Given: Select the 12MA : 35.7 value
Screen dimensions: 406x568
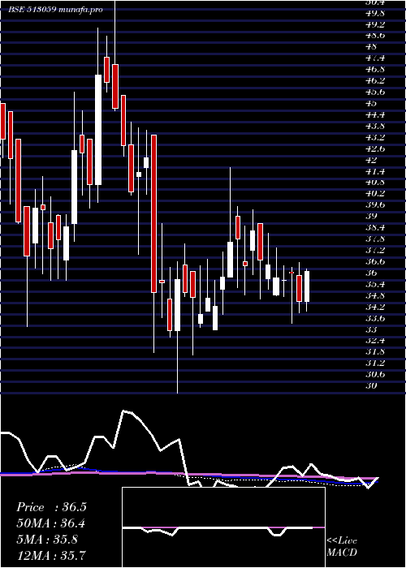Looking at the screenshot, I should [x=51, y=555].
